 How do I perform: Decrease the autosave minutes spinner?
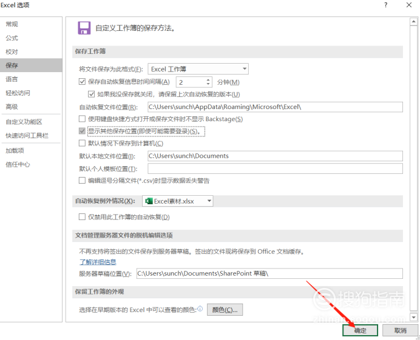click(x=208, y=84)
